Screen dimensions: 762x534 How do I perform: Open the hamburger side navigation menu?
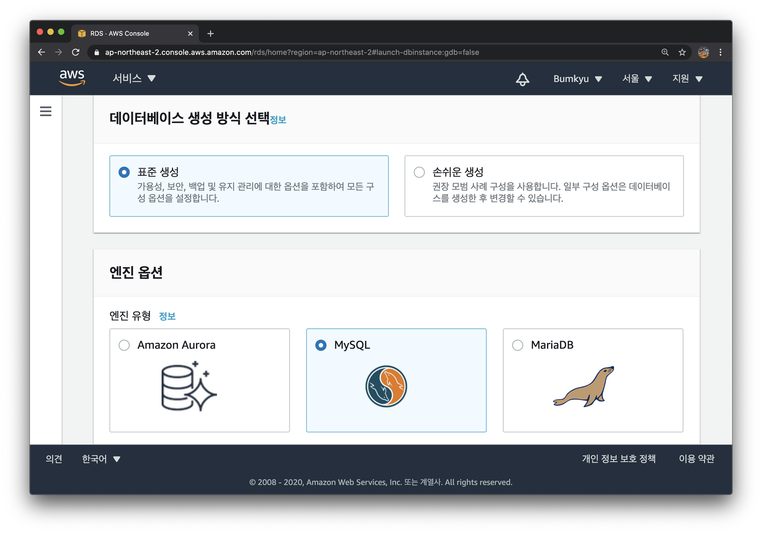(46, 111)
